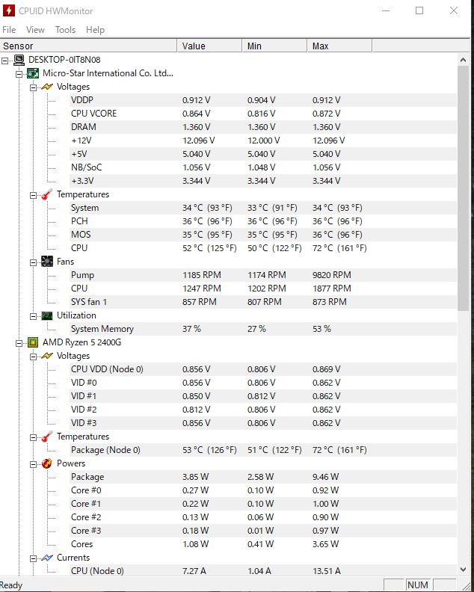
Task: Click the 13.51 A max current value
Action: pos(326,571)
